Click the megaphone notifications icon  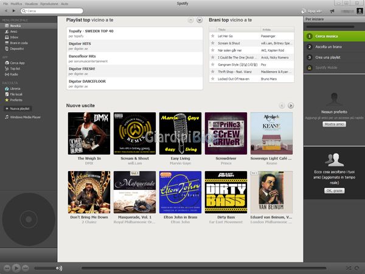(332, 11)
